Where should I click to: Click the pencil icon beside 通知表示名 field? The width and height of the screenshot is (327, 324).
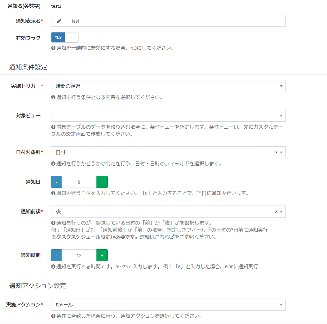tap(59, 21)
